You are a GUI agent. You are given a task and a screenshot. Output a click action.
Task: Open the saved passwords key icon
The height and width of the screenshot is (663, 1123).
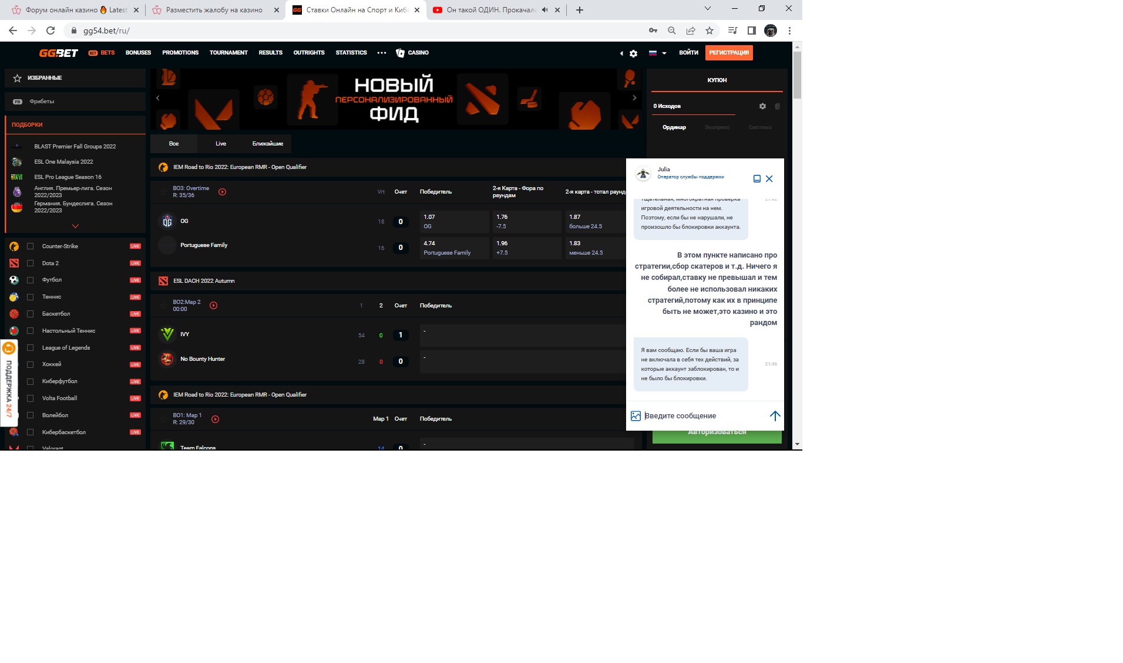pyautogui.click(x=653, y=31)
